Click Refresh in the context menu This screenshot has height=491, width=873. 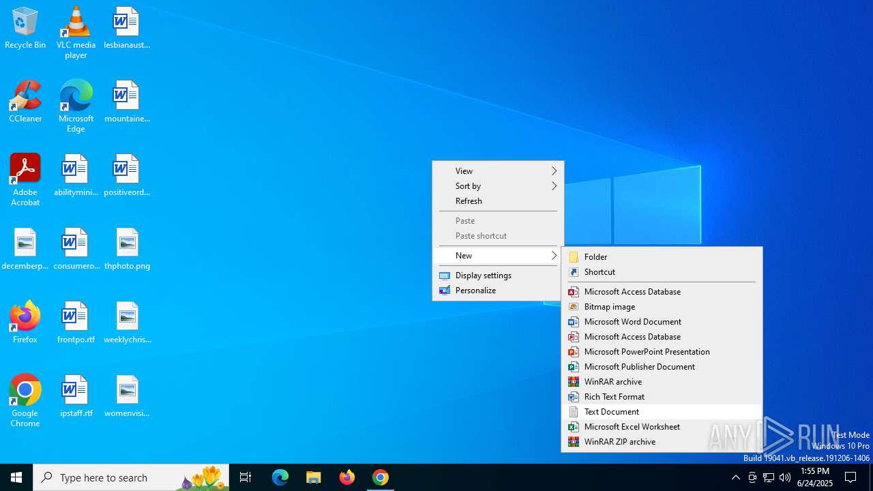click(498, 201)
